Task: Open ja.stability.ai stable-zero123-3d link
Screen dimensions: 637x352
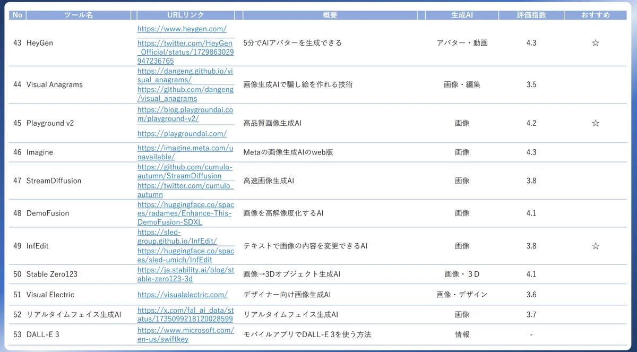Action: (x=185, y=274)
